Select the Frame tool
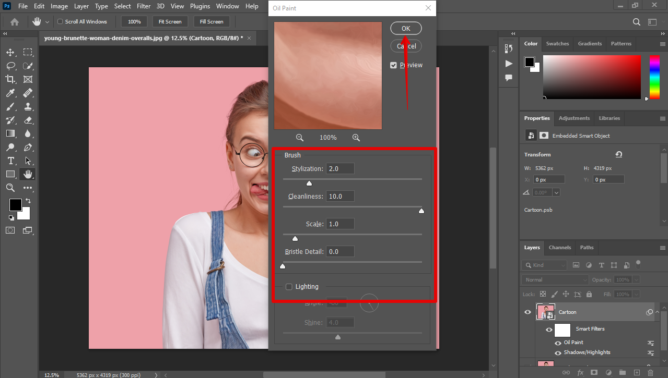 point(28,79)
